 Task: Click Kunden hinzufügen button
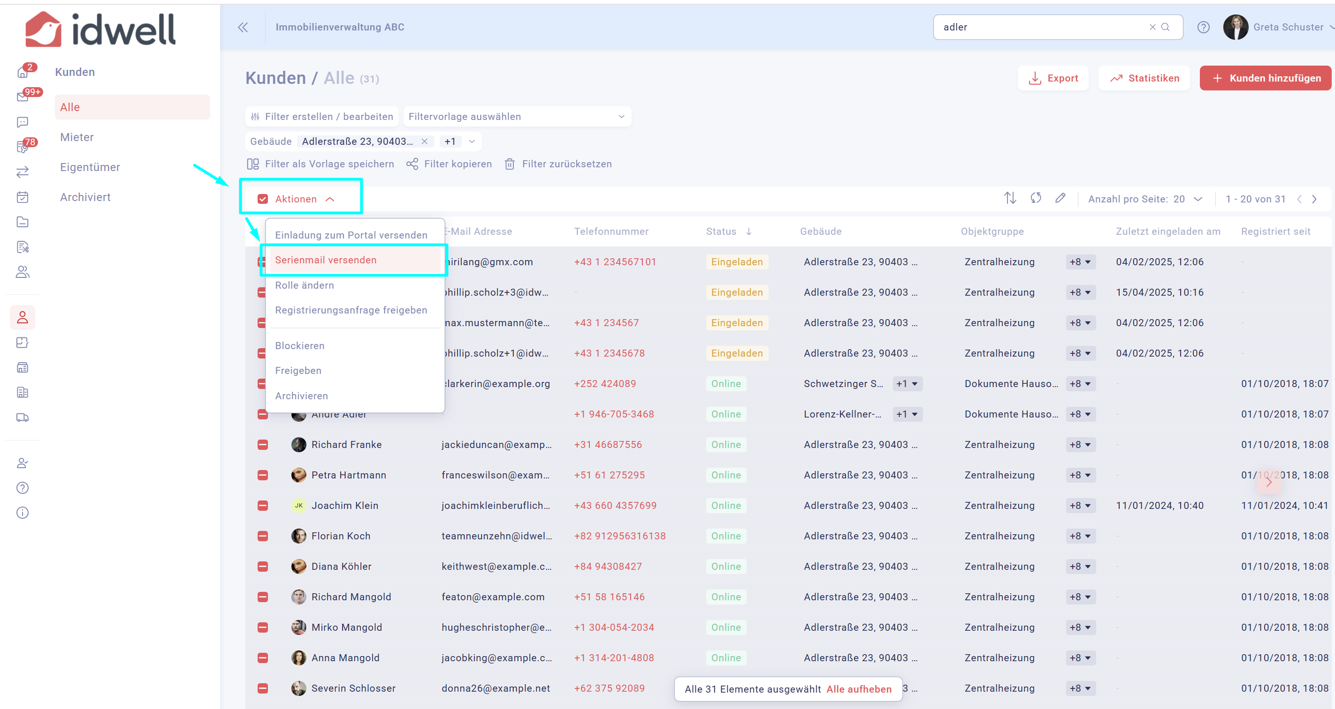[1266, 78]
